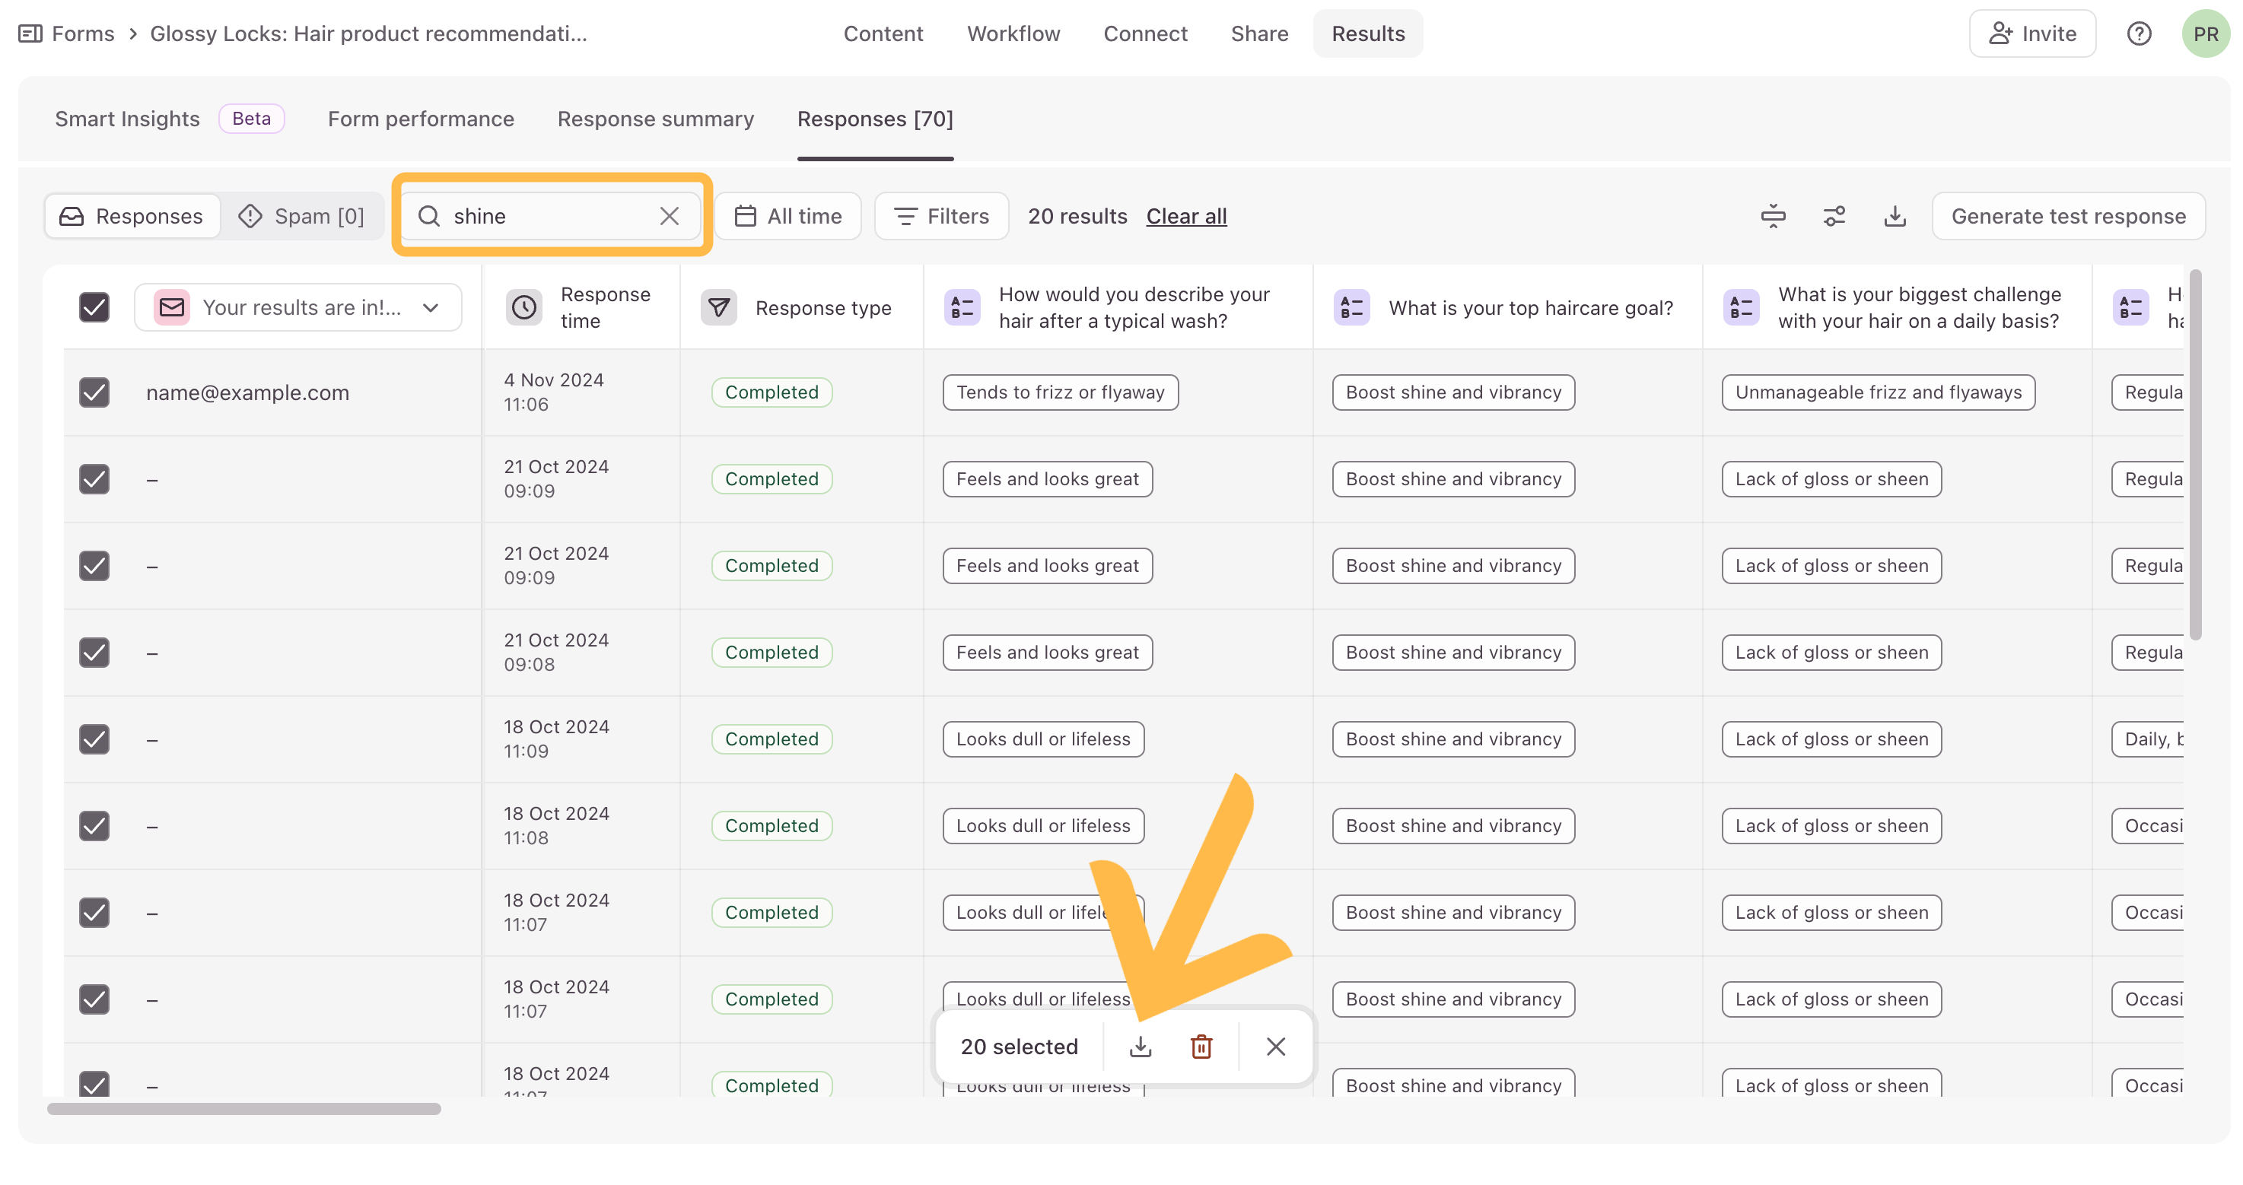Click Generate test response button
This screenshot has width=2243, height=1185.
(2068, 216)
